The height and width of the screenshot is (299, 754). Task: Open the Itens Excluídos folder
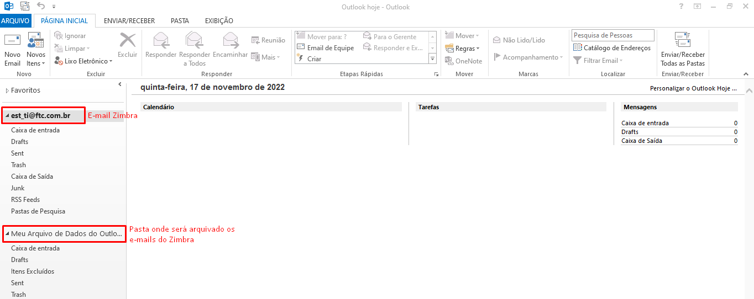click(33, 271)
